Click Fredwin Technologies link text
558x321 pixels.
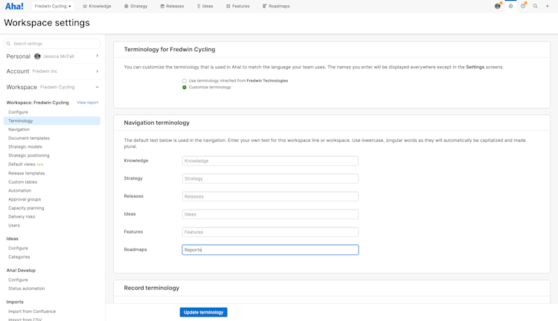pos(267,81)
